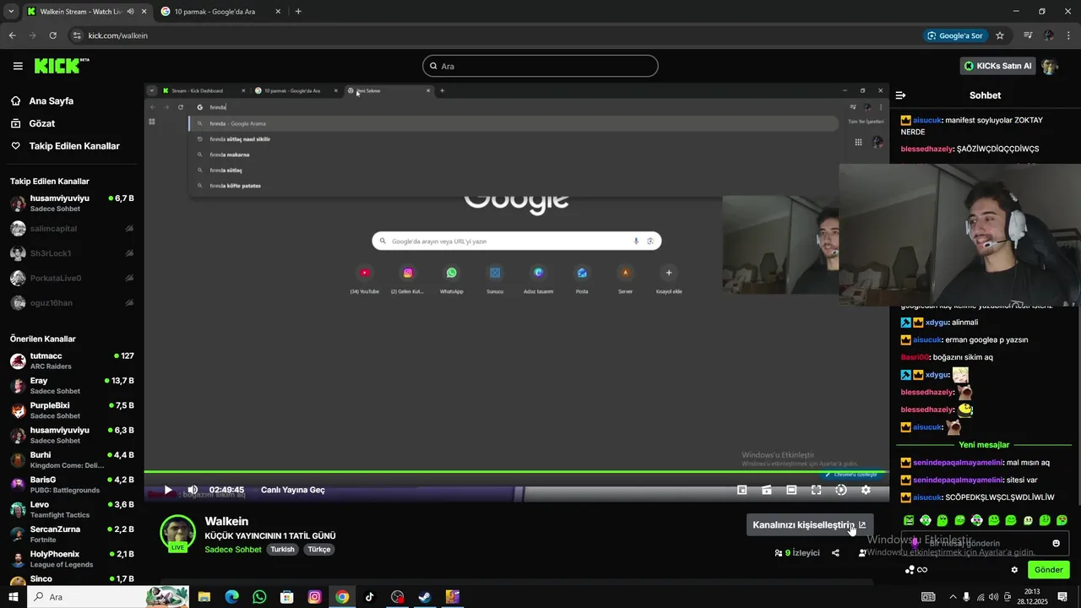This screenshot has width=1081, height=608.
Task: Send chat message with Gönder
Action: [x=1048, y=570]
